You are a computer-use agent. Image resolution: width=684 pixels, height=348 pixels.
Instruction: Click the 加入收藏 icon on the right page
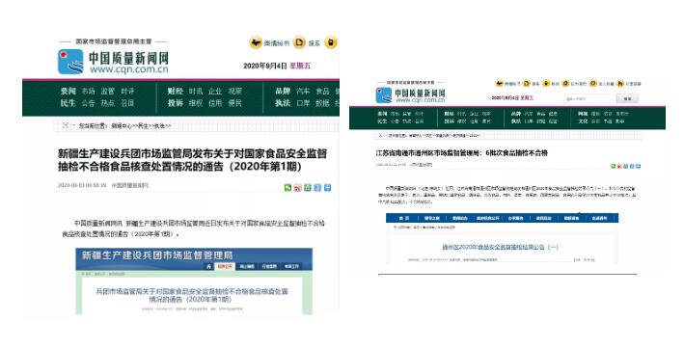pos(592,83)
